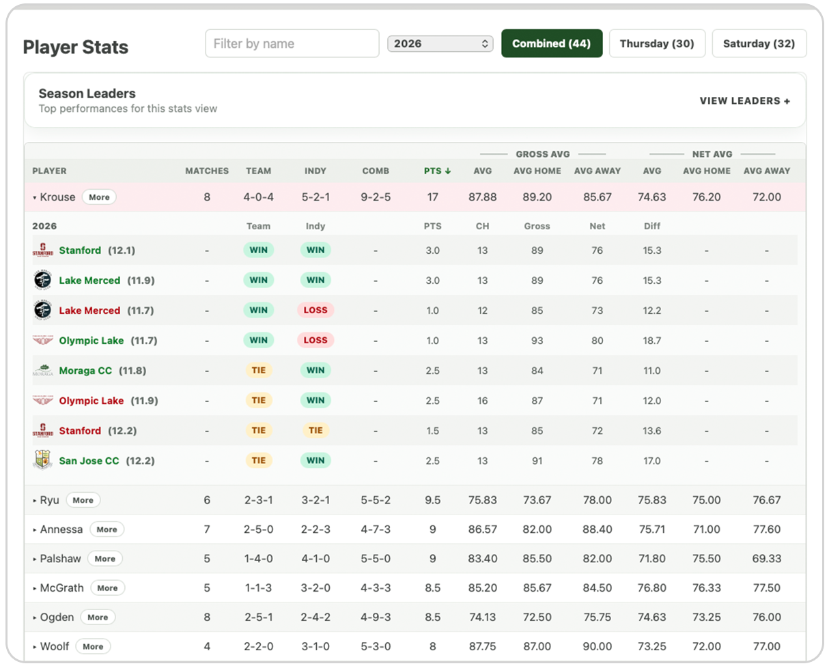The image size is (829, 666).
Task: Expand the Woolf player row
Action: click(x=35, y=647)
